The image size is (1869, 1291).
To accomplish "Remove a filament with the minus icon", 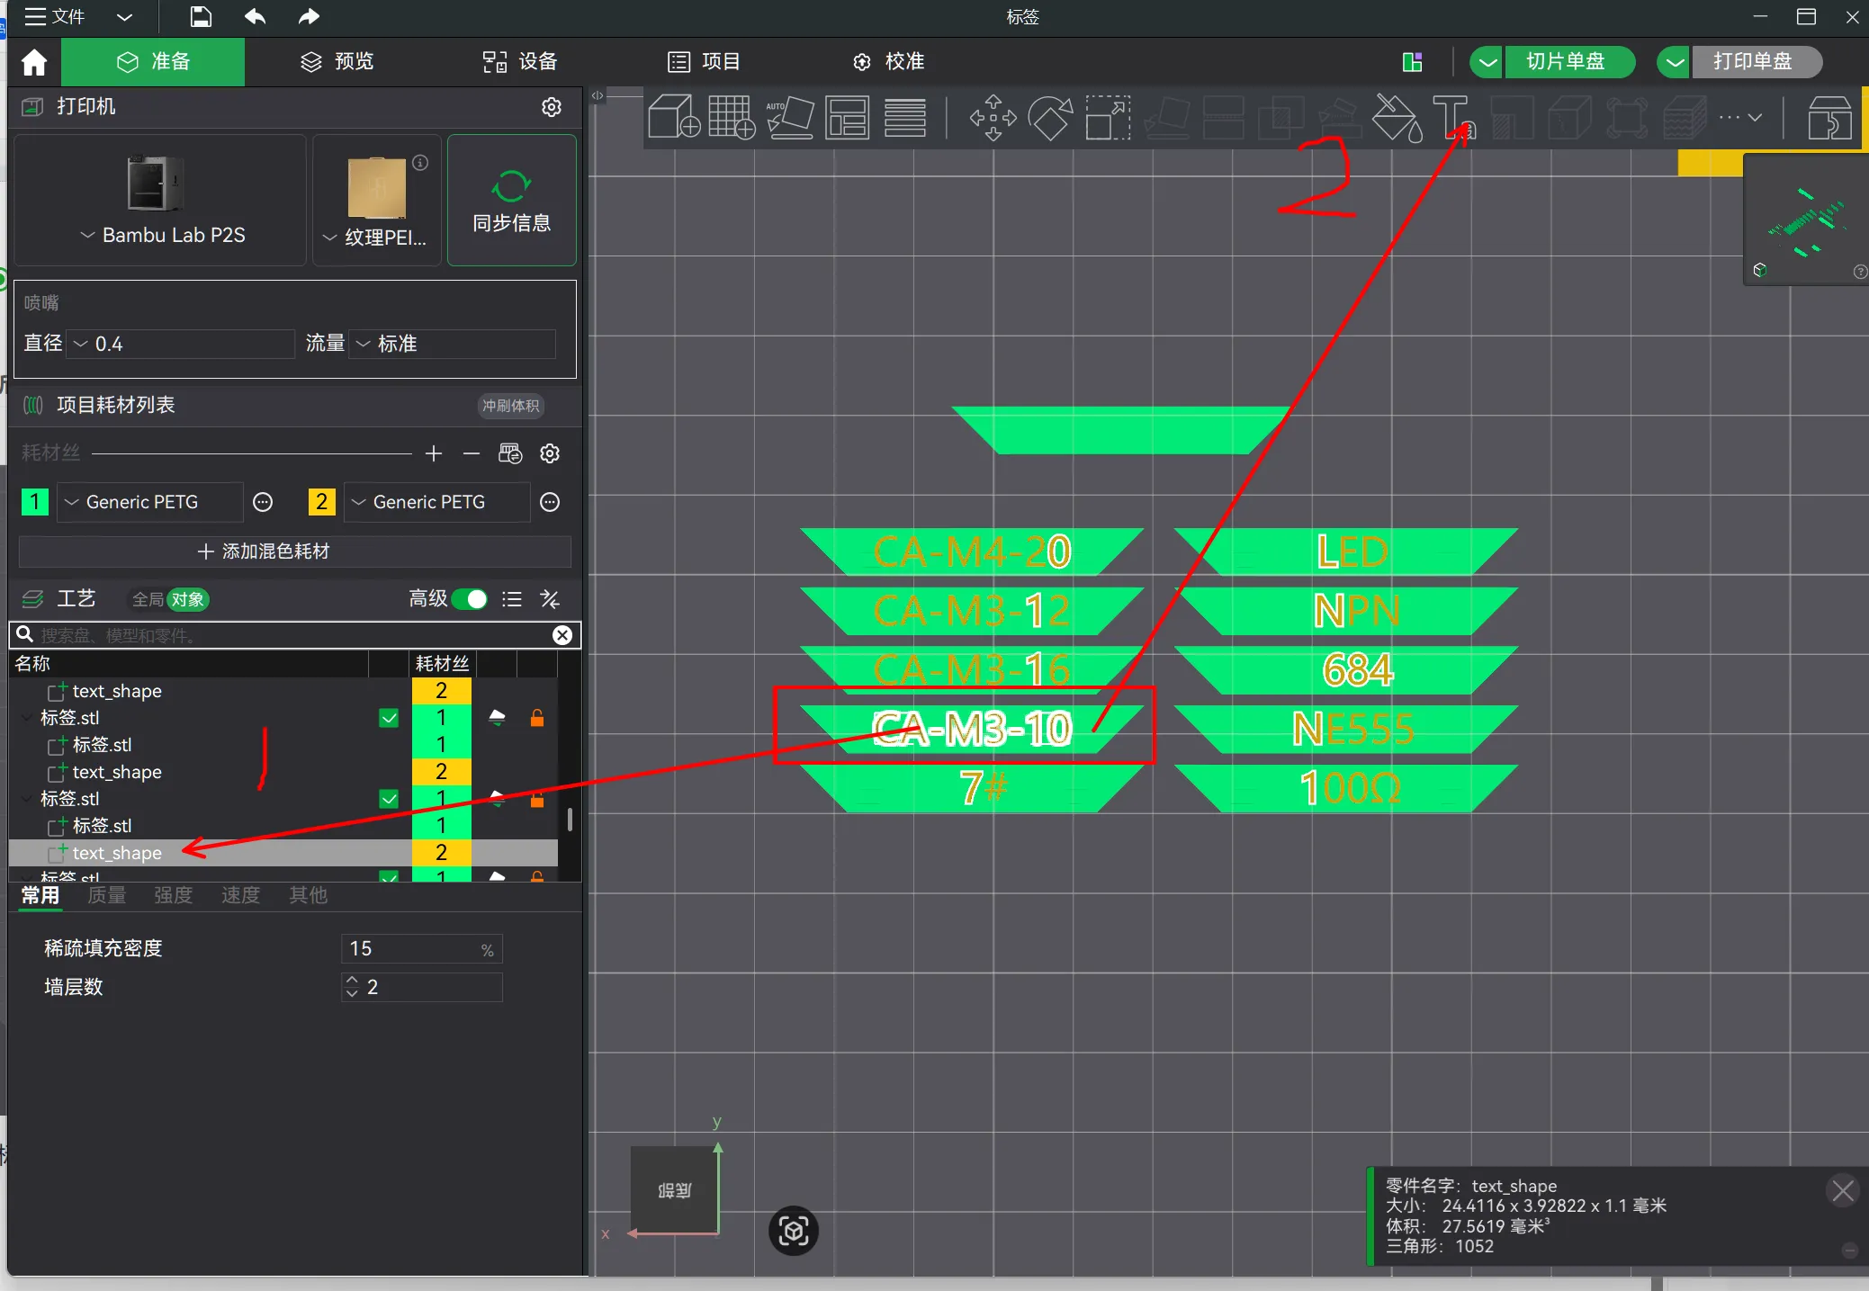I will click(x=472, y=453).
